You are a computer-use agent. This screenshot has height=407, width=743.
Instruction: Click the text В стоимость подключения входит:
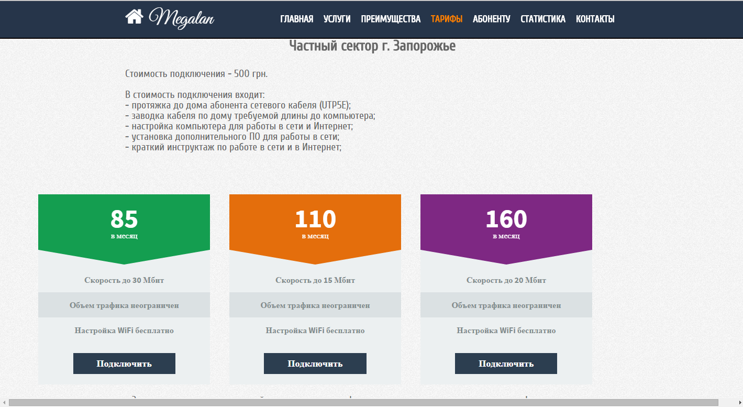pos(195,95)
